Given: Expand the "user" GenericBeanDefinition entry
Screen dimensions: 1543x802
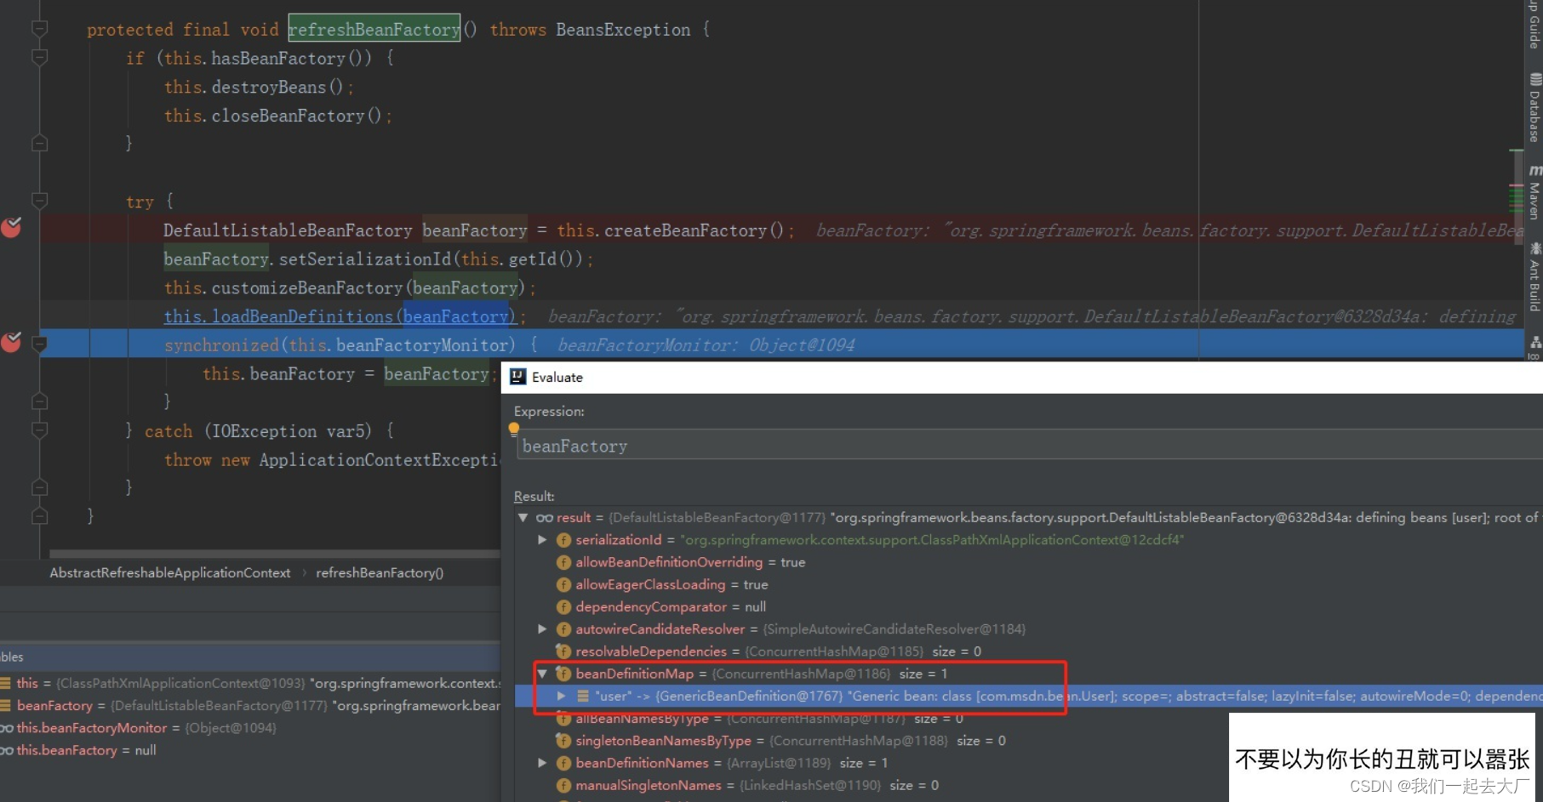Looking at the screenshot, I should tap(561, 696).
